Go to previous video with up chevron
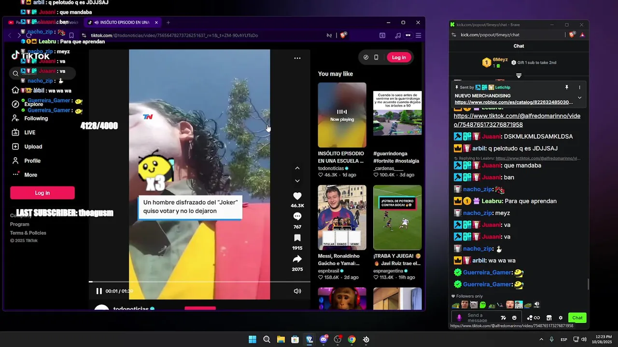The height and width of the screenshot is (347, 618). [297, 168]
